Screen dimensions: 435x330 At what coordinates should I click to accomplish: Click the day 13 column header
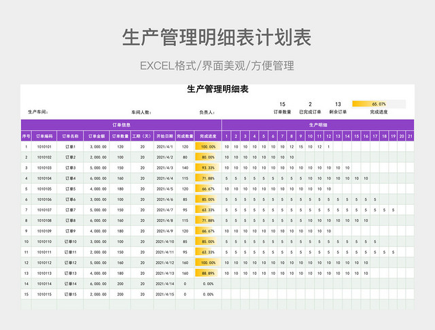338,136
